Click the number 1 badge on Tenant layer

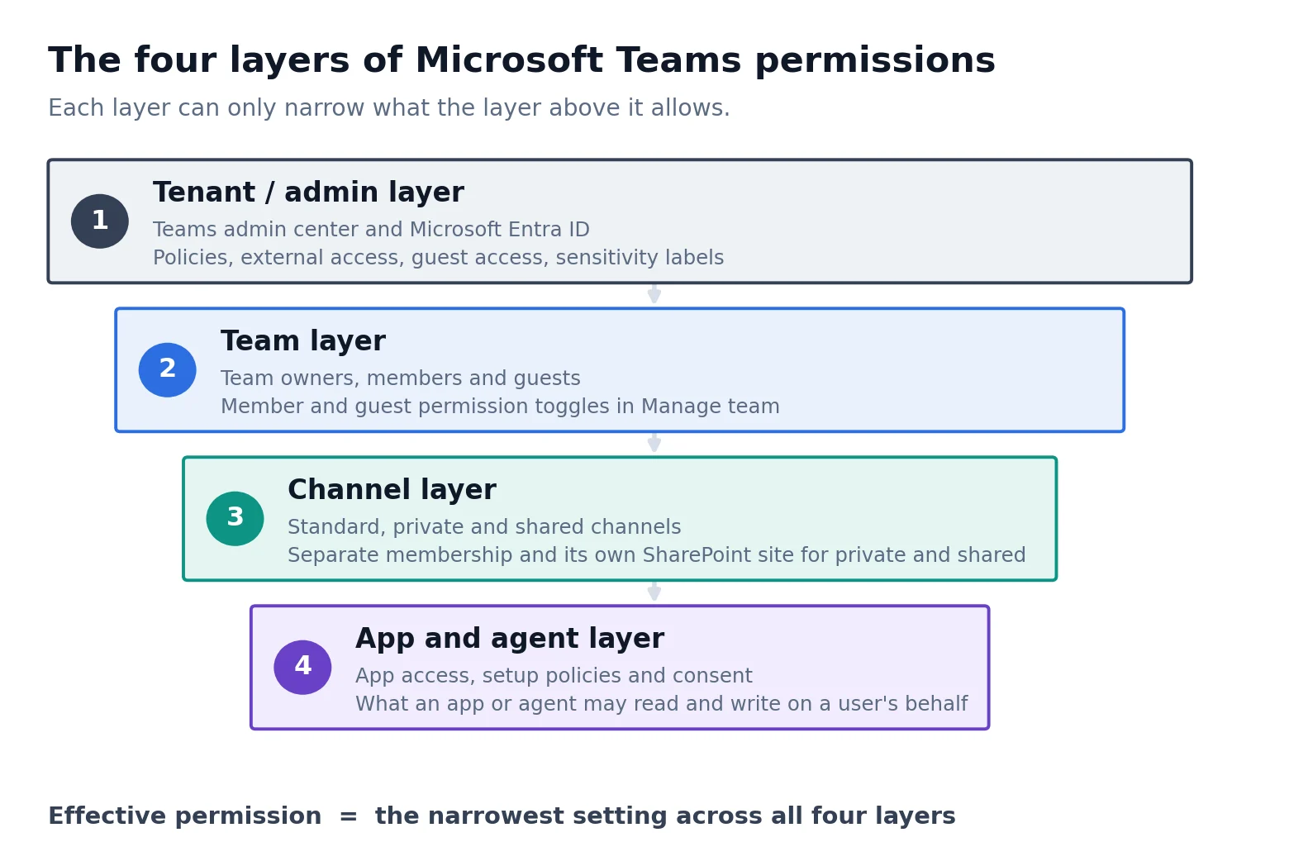coord(100,221)
